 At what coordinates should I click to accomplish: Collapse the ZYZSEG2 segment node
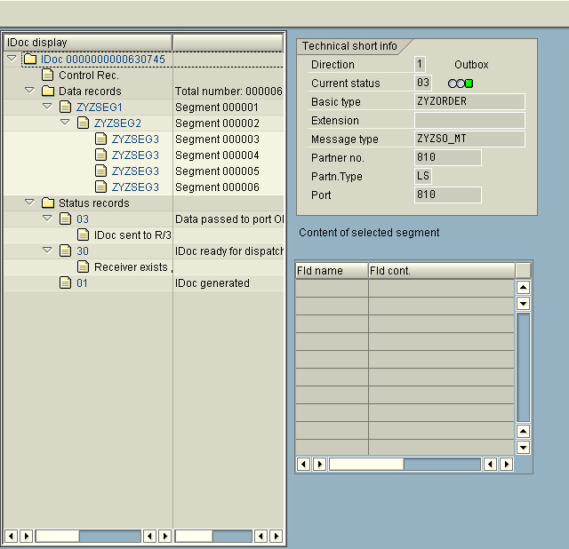point(65,123)
